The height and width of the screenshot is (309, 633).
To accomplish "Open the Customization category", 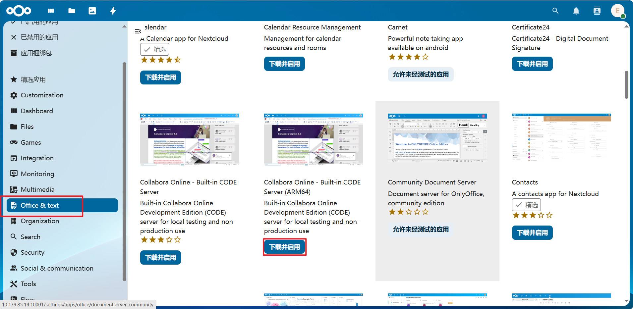I will [x=62, y=95].
